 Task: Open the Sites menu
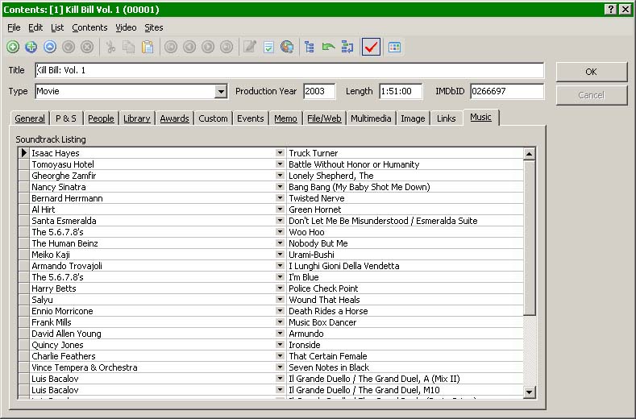coord(154,27)
